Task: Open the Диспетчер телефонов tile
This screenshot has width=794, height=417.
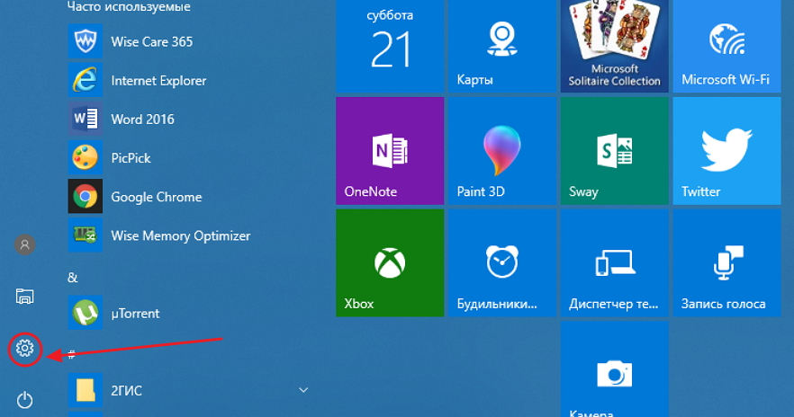Action: pyautogui.click(x=615, y=263)
